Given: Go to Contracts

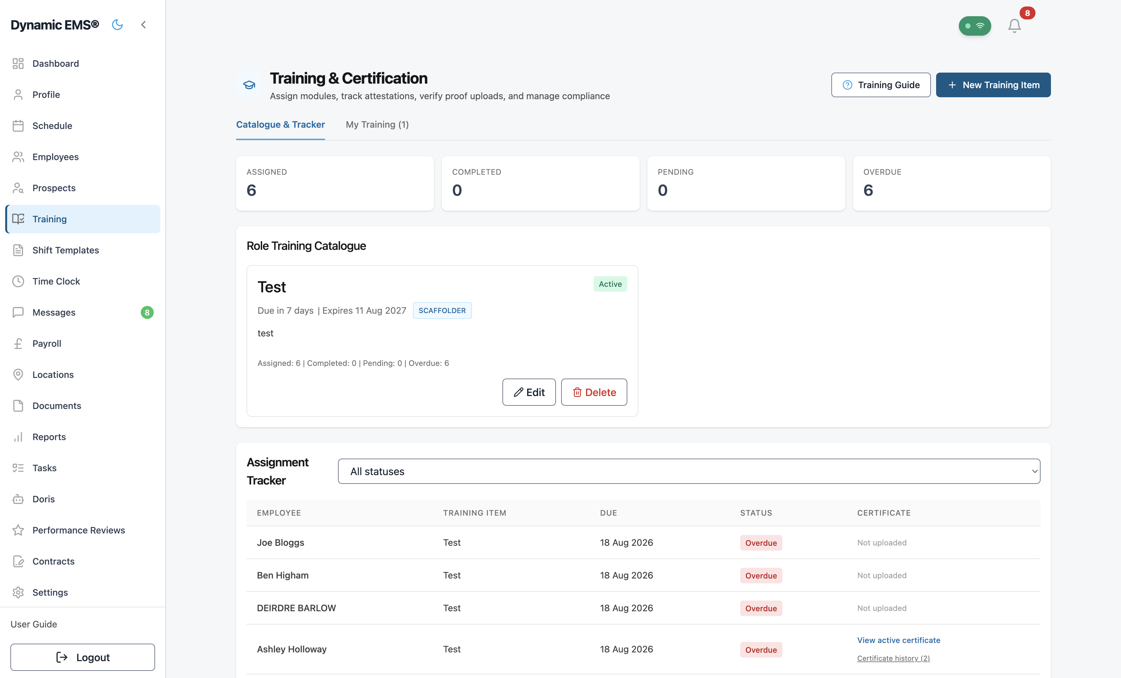Looking at the screenshot, I should coord(82,562).
